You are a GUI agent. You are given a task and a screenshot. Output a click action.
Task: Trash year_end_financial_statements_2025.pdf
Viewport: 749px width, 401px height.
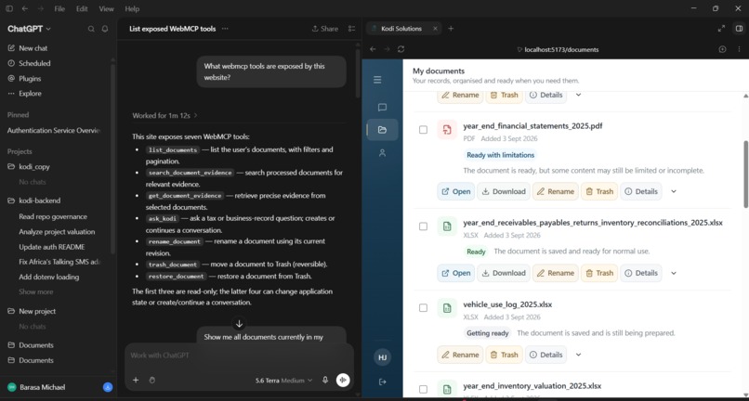tap(599, 191)
